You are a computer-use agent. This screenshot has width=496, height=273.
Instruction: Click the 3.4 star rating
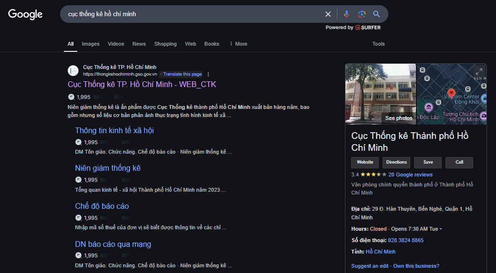coord(368,175)
